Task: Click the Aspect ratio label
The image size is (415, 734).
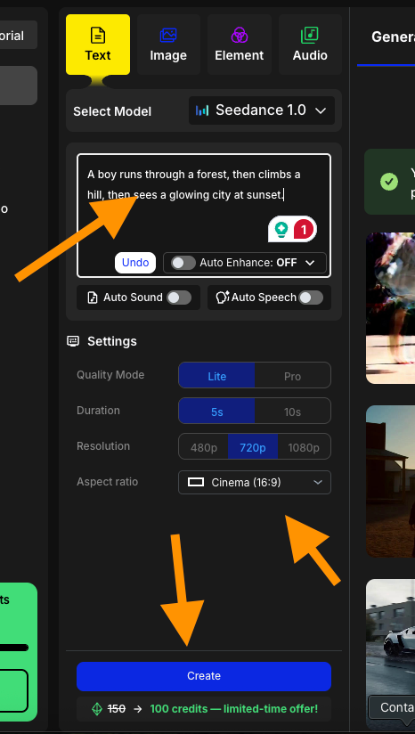Action: pyautogui.click(x=107, y=481)
